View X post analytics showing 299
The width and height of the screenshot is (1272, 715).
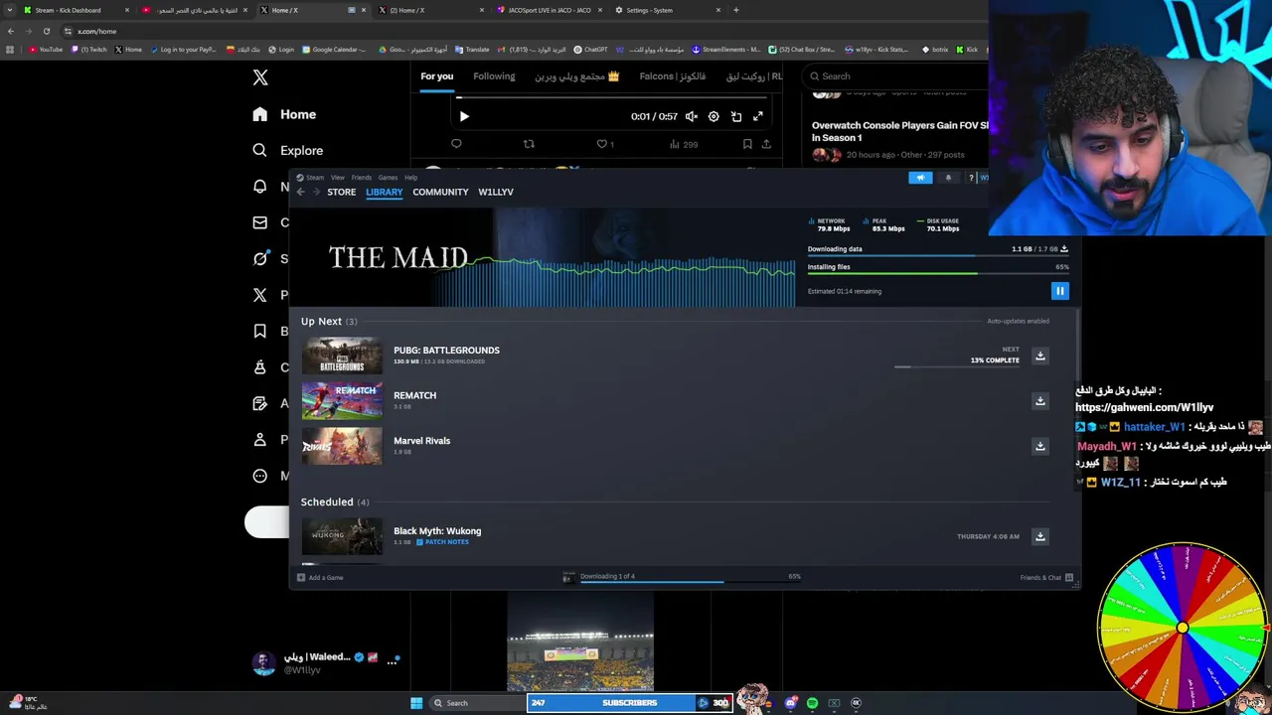click(684, 144)
